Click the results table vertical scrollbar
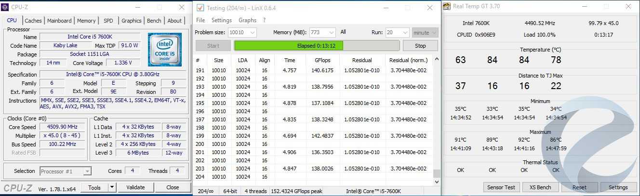 click(437, 120)
